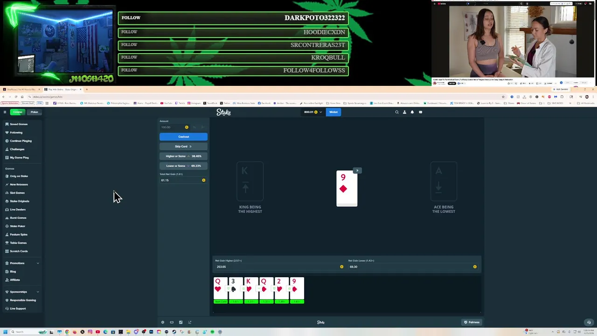The height and width of the screenshot is (336, 597).
Task: Open Chrome from the taskbar
Action: (x=67, y=332)
